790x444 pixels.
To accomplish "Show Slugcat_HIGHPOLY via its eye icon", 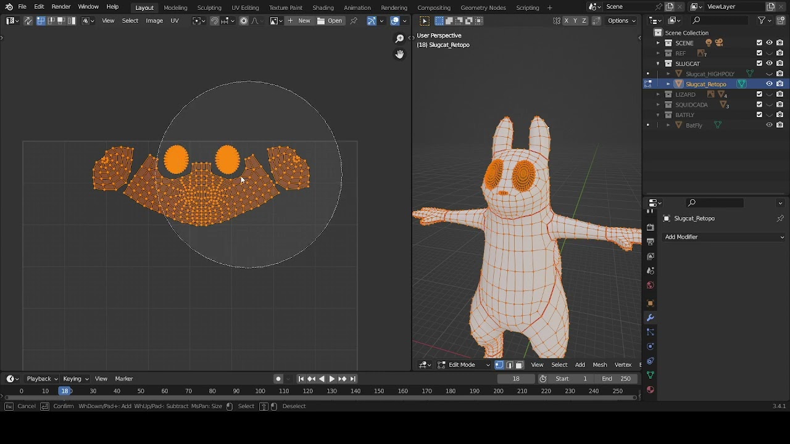I will (x=770, y=73).
